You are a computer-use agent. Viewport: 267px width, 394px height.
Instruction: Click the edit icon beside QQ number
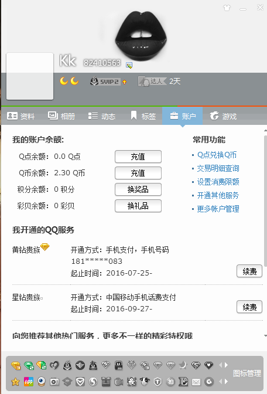(x=129, y=65)
